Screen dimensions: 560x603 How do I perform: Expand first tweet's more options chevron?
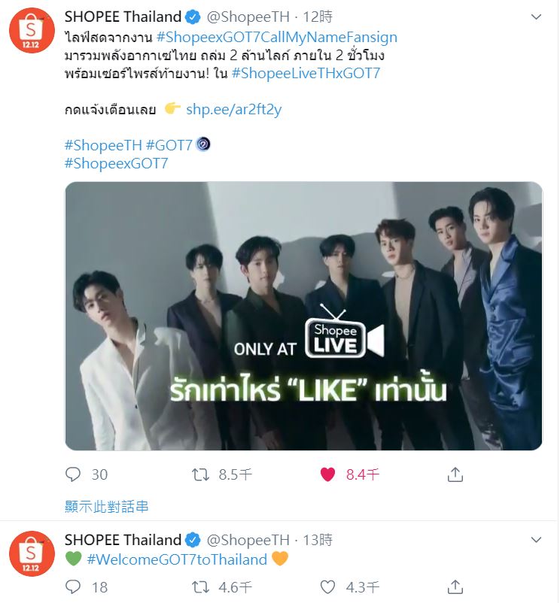(535, 17)
